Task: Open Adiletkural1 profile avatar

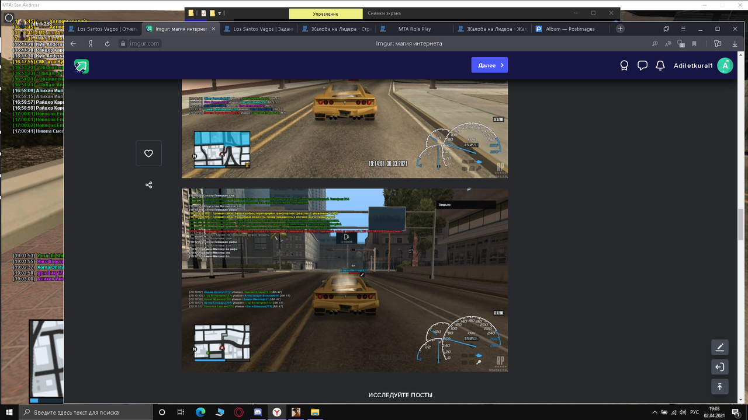Action: pos(725,65)
